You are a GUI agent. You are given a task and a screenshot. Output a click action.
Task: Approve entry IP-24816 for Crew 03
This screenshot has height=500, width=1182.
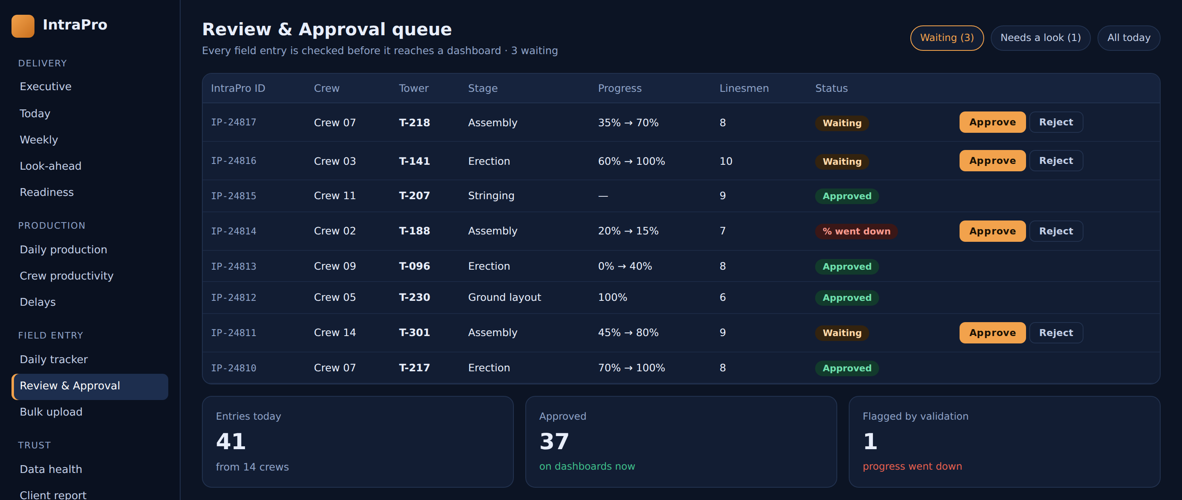[992, 161]
